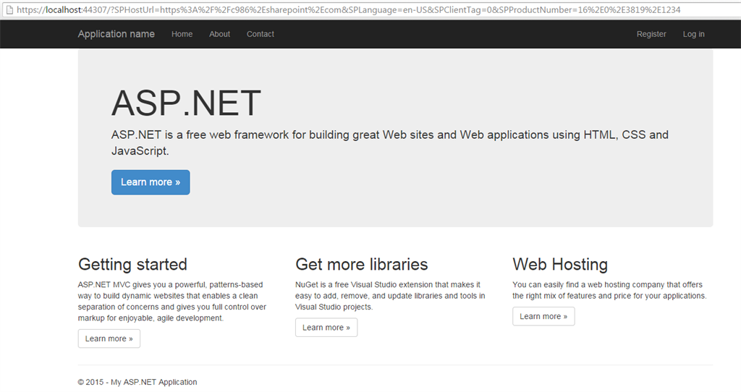Open the Application name brand link
This screenshot has height=392, width=741.
point(117,34)
